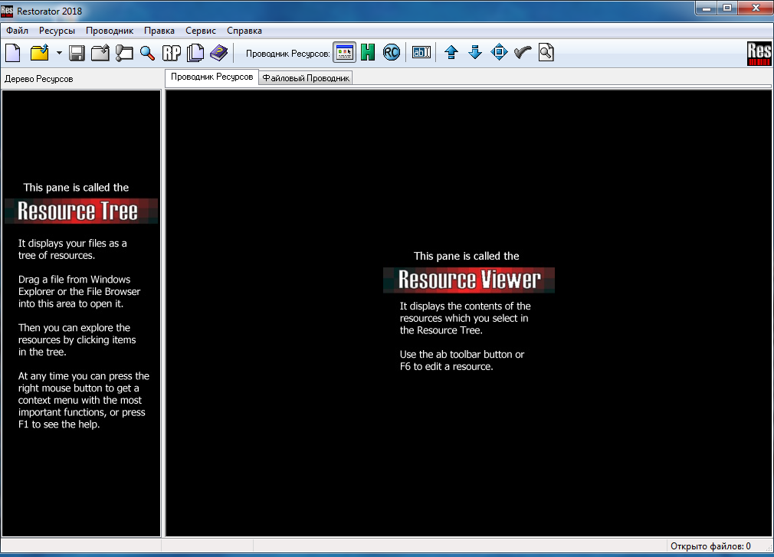Create a new file with blank page icon
Screen dimensions: 774x557
pyautogui.click(x=13, y=52)
